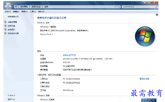
Task: Click inside the Control Panel search box
Action: pos(139,7)
